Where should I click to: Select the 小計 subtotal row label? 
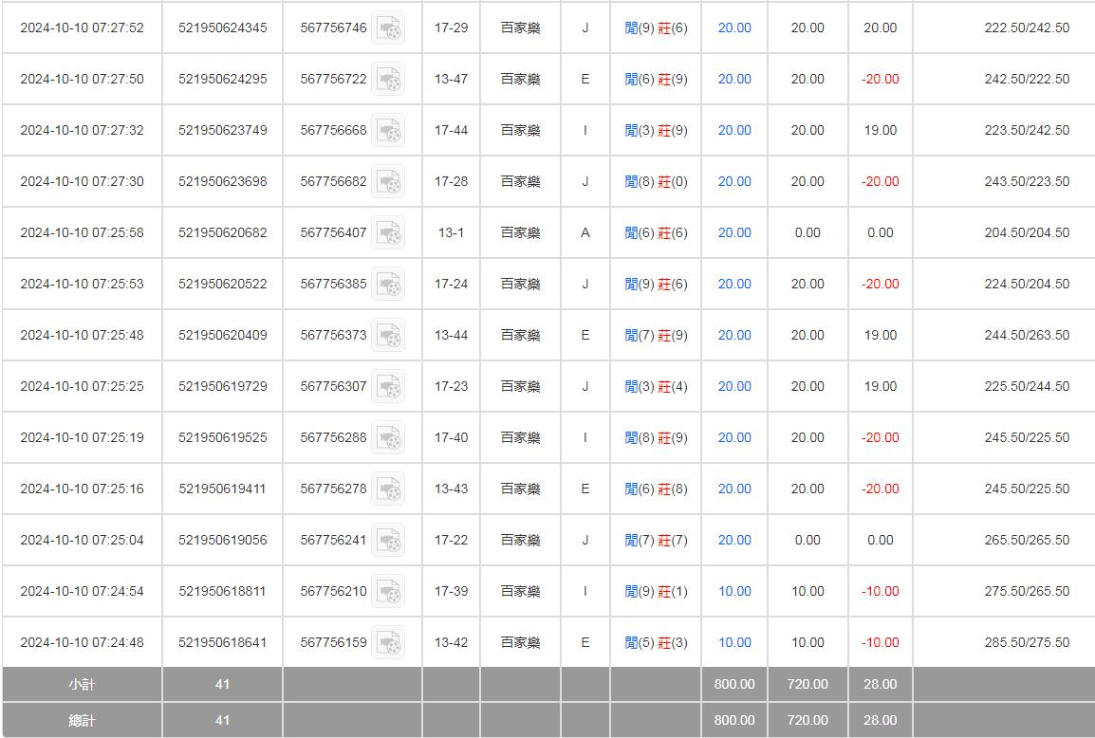pos(82,684)
